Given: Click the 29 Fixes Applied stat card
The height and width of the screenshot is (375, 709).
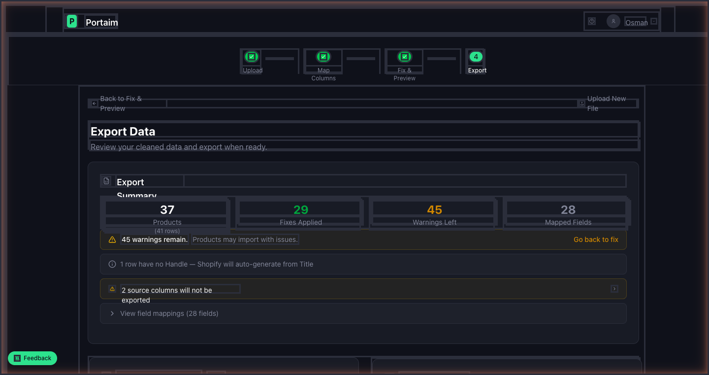Looking at the screenshot, I should 300,213.
